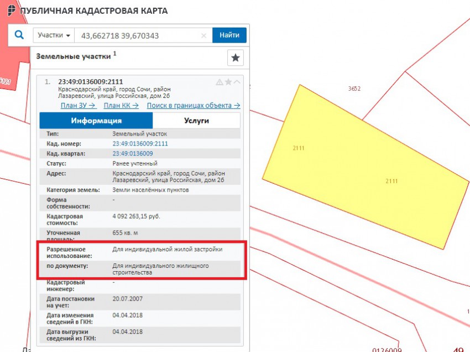Open the План ЗУ link
The height and width of the screenshot is (352, 470).
(78, 105)
